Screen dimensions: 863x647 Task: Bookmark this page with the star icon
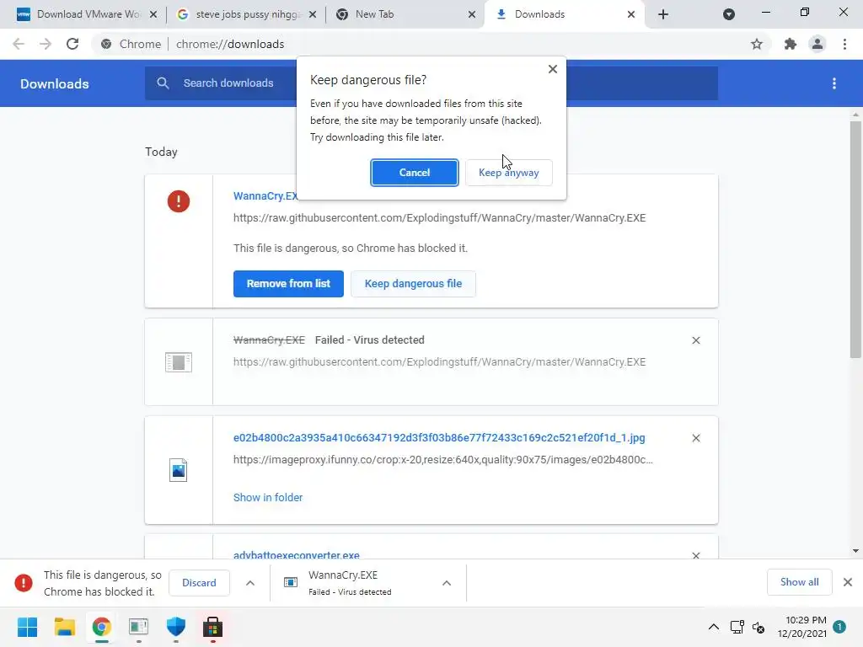click(x=757, y=44)
